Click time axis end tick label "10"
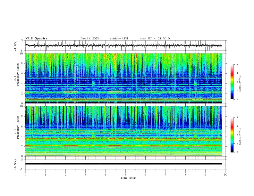This screenshot has width=254, height=196. [x=225, y=175]
